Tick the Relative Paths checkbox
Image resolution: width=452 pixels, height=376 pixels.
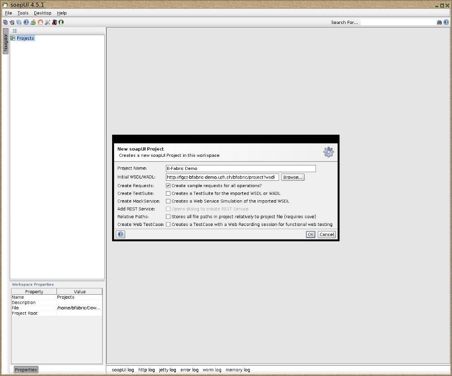168,216
